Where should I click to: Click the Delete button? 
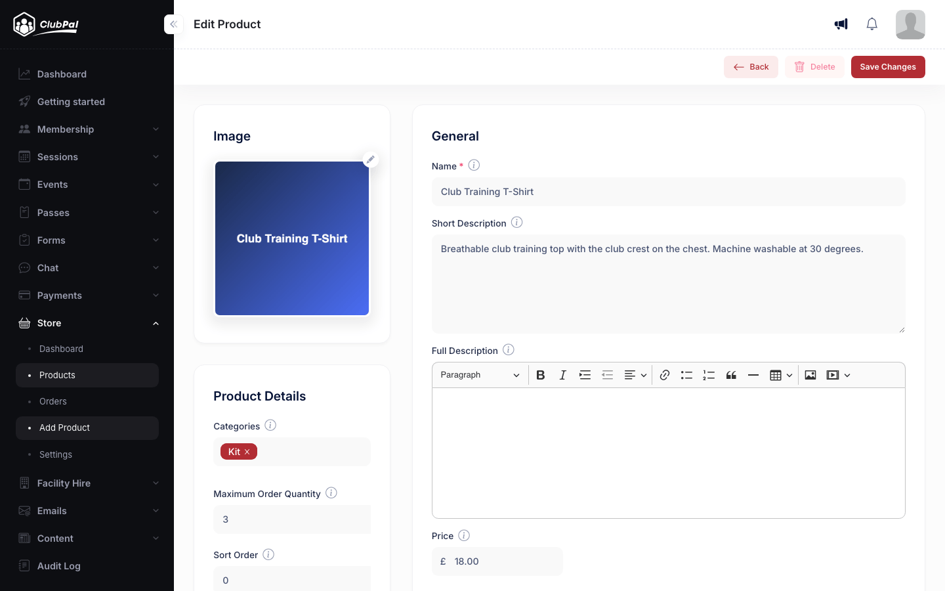click(814, 67)
